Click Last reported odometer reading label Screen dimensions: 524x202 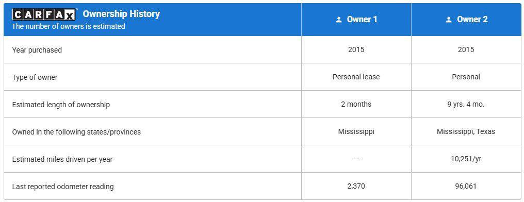coord(63,187)
